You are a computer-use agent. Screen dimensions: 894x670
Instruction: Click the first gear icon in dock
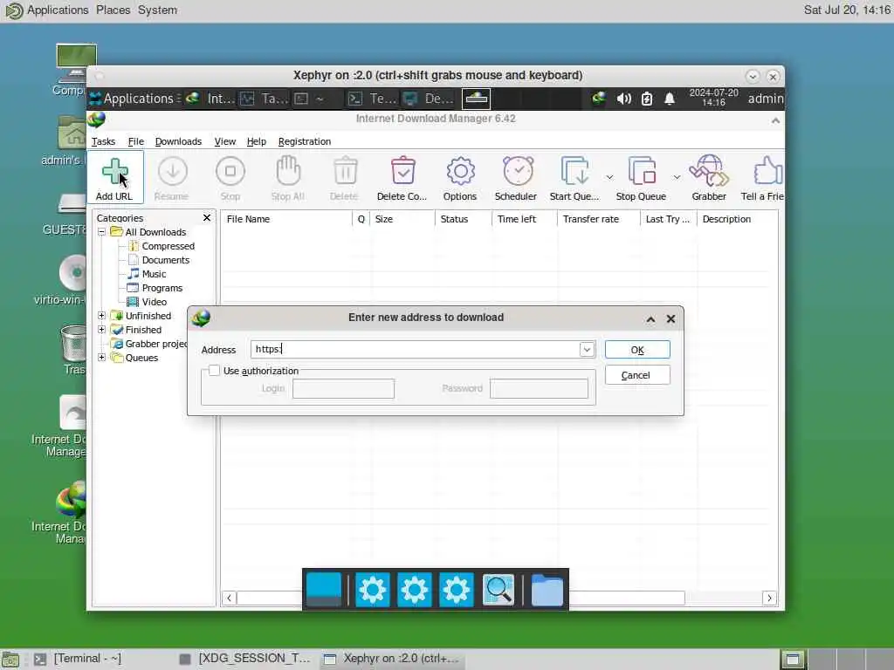[372, 590]
